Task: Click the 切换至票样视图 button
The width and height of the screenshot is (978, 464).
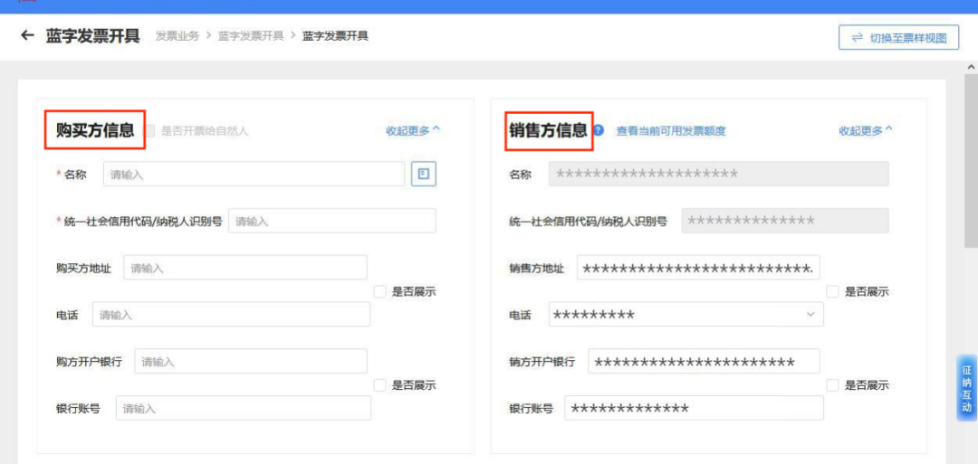Action: [899, 38]
